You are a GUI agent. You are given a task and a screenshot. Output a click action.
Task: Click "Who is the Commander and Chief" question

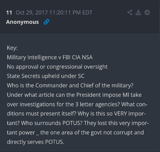click(50, 85)
